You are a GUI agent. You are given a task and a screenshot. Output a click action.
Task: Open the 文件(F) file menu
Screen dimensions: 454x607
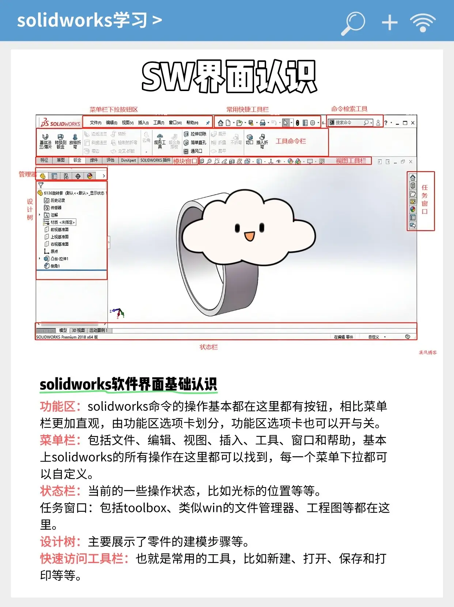pyautogui.click(x=95, y=123)
